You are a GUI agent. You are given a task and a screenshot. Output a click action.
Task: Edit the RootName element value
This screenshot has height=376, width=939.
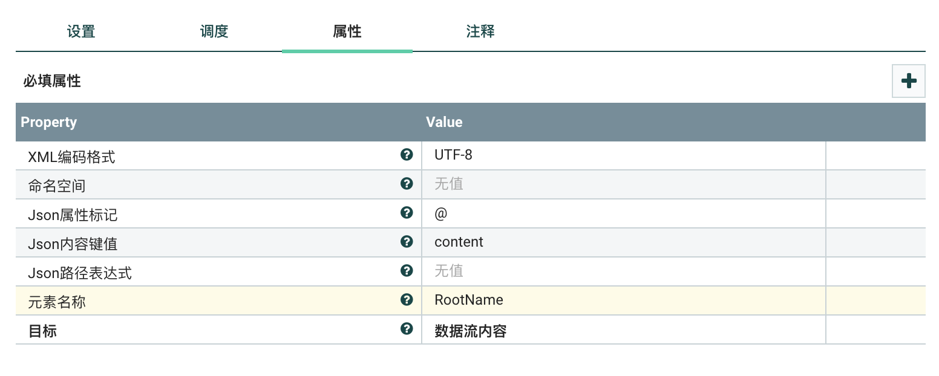(x=623, y=300)
